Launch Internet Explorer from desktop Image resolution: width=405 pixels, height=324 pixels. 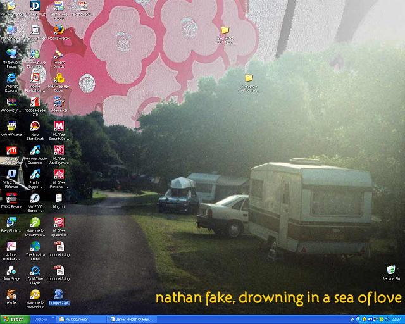pos(11,82)
